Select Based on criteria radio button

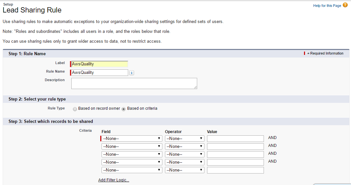(124, 109)
